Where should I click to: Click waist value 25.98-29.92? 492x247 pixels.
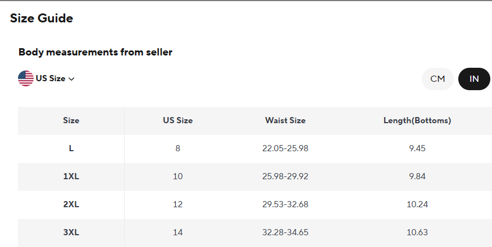point(285,176)
